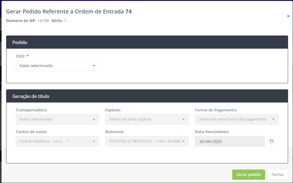The height and width of the screenshot is (183, 293).
Task: Click the 'Espécie:' field label text
Action: [x=113, y=110]
